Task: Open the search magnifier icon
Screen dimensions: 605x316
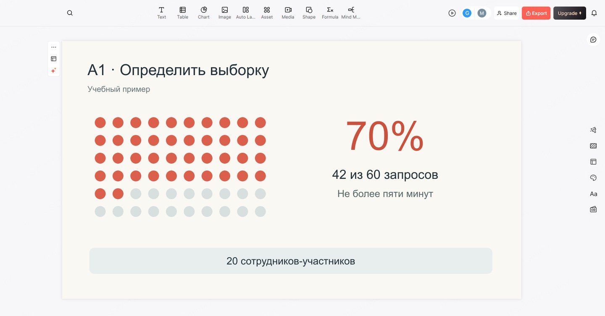Action: click(x=70, y=13)
